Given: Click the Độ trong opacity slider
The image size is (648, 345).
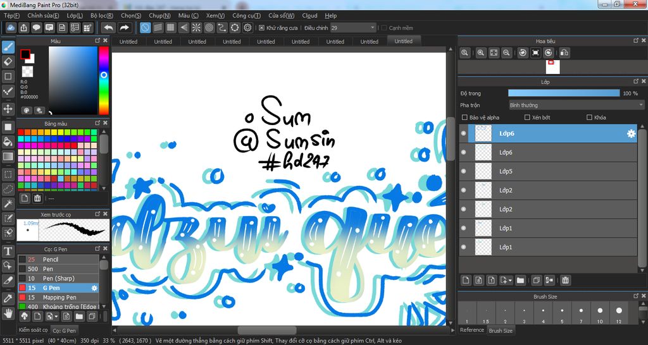Looking at the screenshot, I should [x=564, y=94].
